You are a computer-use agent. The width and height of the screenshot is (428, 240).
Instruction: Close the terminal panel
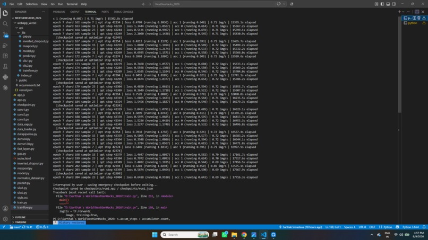423,12
